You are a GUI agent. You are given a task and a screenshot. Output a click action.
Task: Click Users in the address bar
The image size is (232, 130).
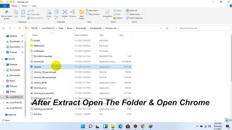pyautogui.click(x=61, y=28)
